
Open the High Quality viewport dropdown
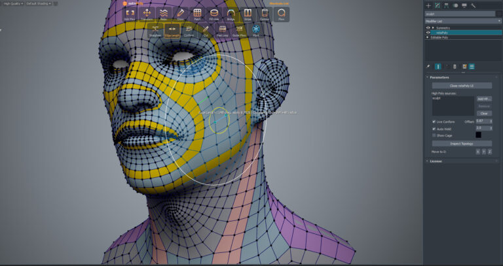(x=13, y=3)
